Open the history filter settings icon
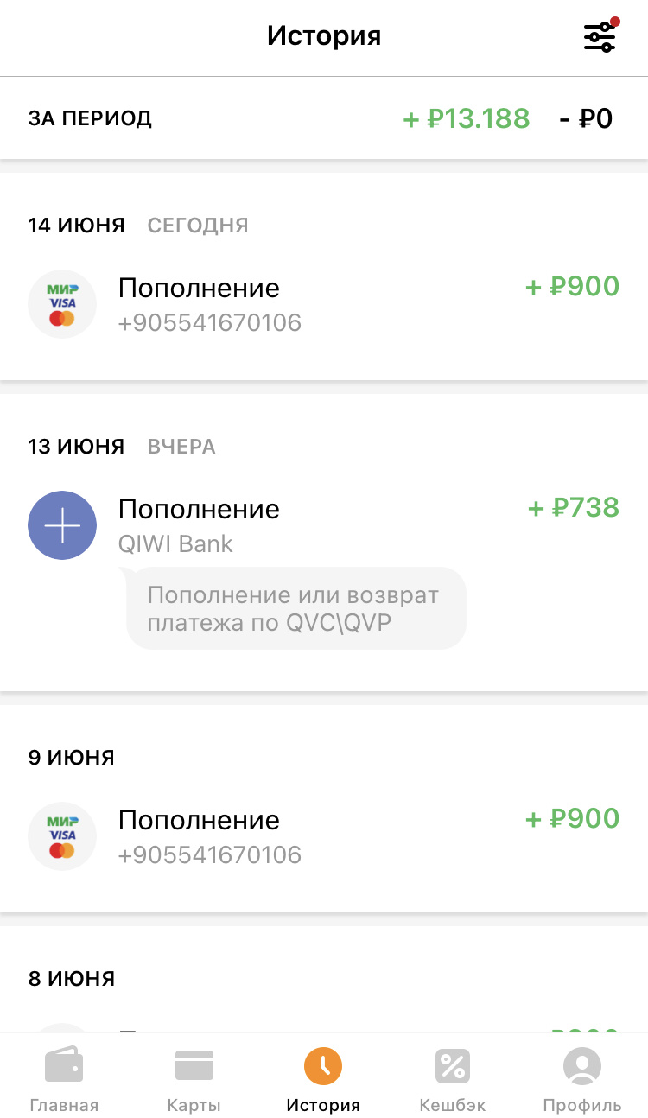 pyautogui.click(x=599, y=36)
